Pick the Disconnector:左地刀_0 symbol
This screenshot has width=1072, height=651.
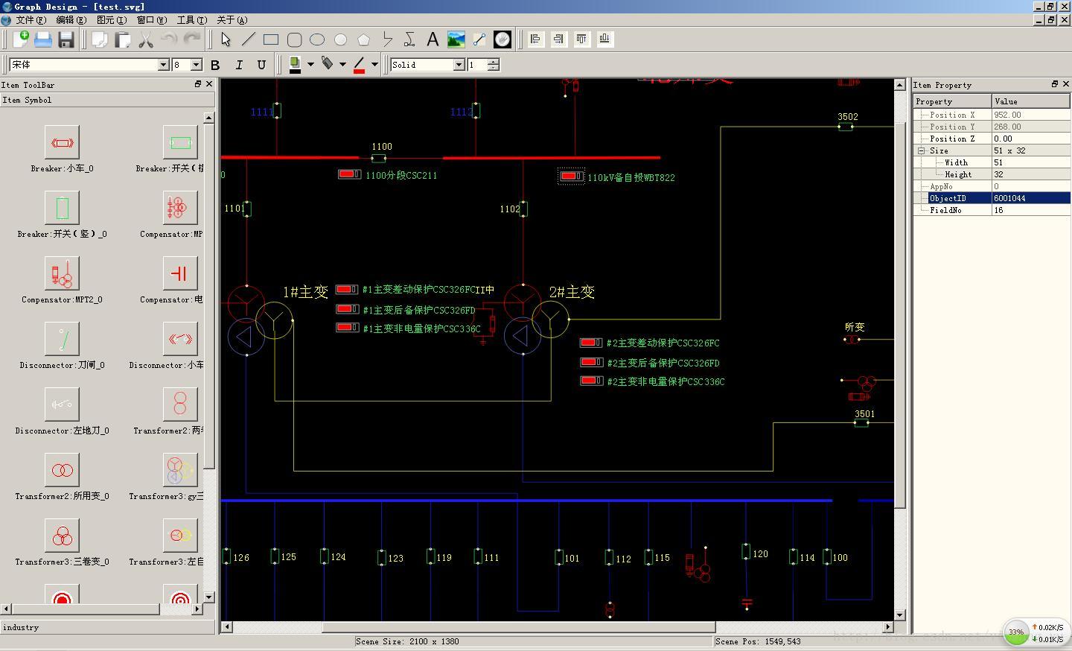[62, 404]
